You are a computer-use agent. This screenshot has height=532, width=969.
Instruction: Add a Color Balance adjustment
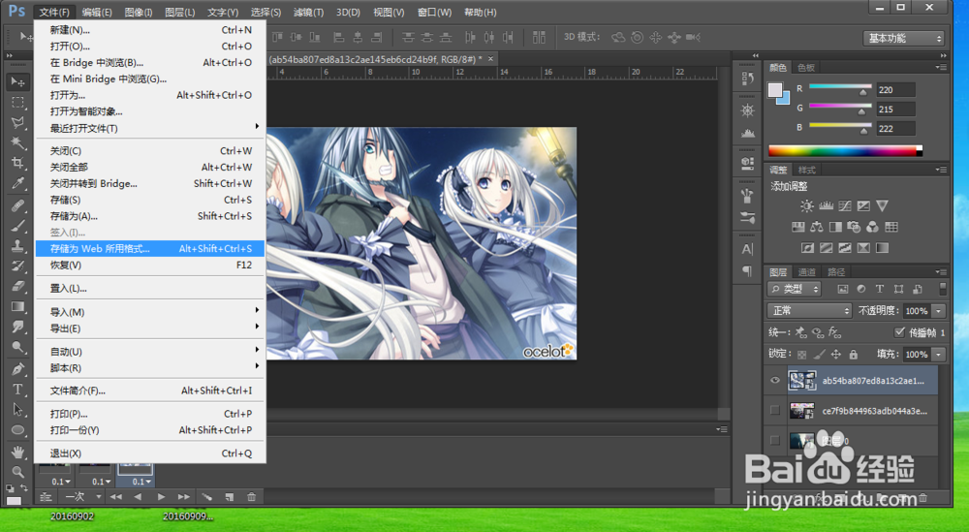click(x=816, y=227)
